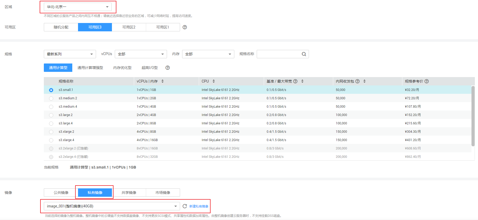Sort by vCPUs | 内存 column arrows
The image size is (478, 220).
click(163, 81)
